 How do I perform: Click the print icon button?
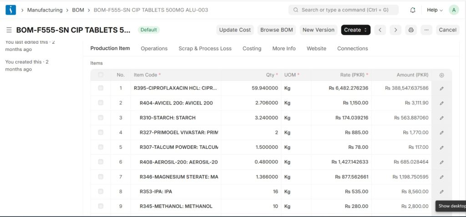click(411, 30)
